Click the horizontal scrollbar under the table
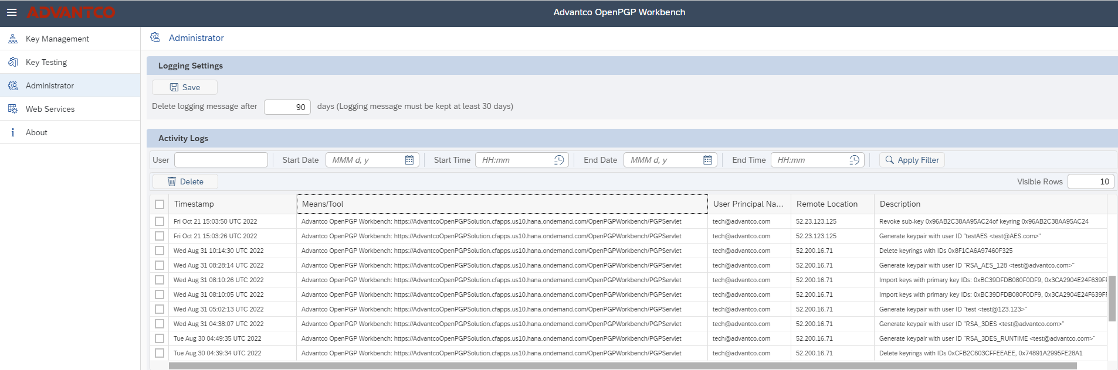 tap(622, 366)
